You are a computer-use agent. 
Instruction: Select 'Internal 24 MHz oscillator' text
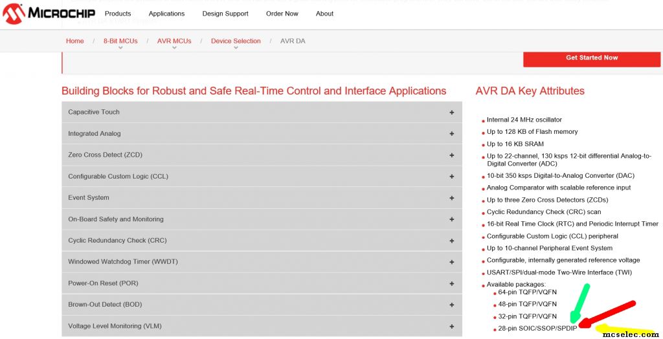(524, 120)
